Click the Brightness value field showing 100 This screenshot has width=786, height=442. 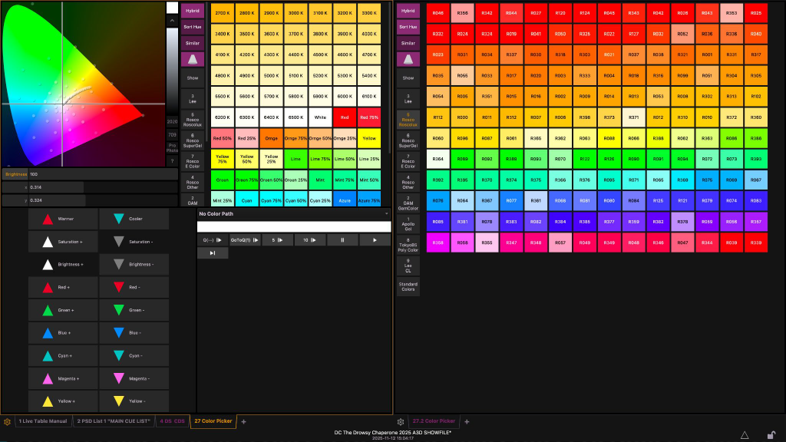(x=103, y=174)
